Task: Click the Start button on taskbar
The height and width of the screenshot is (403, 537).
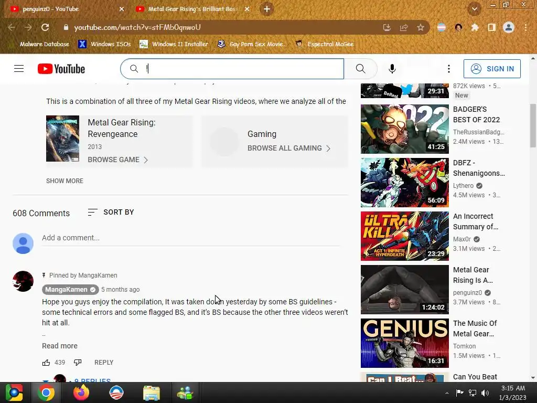Action: (x=14, y=393)
